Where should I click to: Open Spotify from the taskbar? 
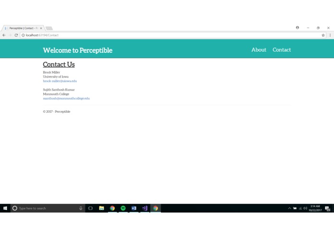(x=123, y=208)
